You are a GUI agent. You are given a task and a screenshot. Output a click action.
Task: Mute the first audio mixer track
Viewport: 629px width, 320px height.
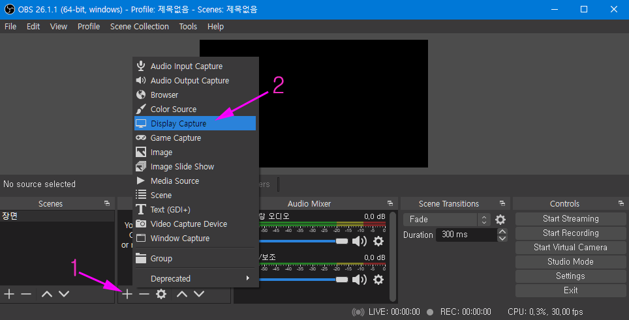(x=360, y=240)
